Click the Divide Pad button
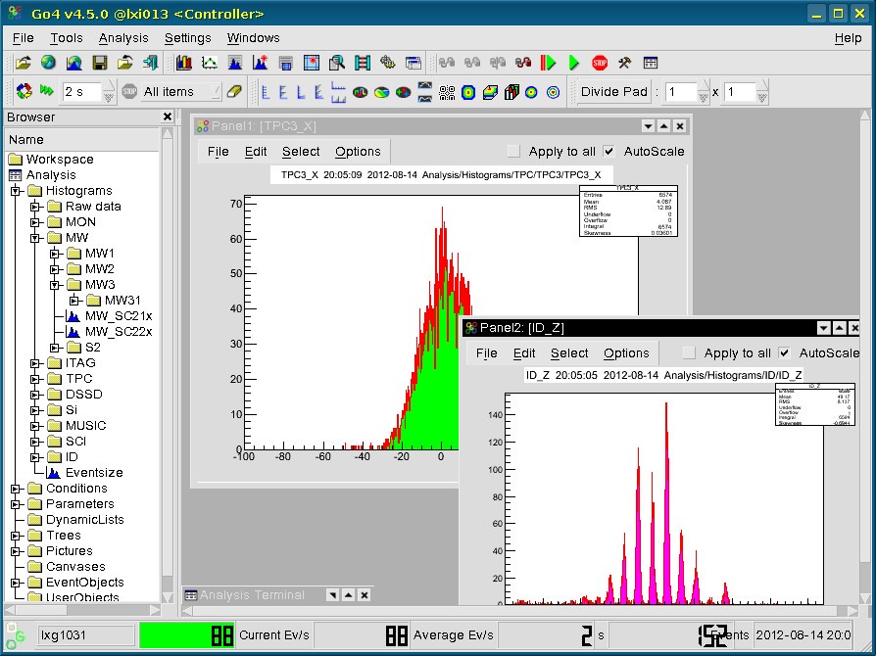The image size is (876, 656). [x=613, y=92]
